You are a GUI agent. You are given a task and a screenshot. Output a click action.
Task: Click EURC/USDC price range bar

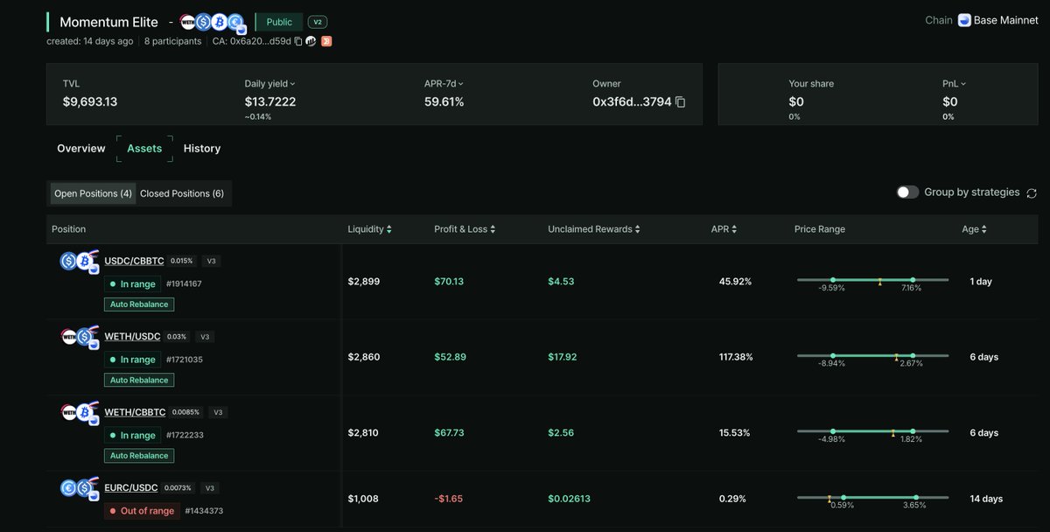[872, 498]
